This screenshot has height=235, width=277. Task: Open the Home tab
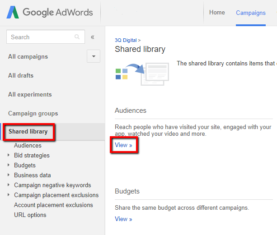[x=217, y=13]
